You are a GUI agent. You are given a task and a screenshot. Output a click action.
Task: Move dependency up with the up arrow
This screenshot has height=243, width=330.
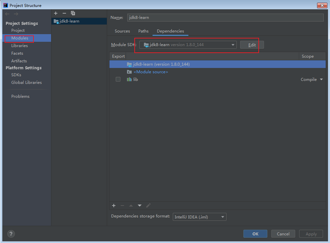click(x=131, y=206)
